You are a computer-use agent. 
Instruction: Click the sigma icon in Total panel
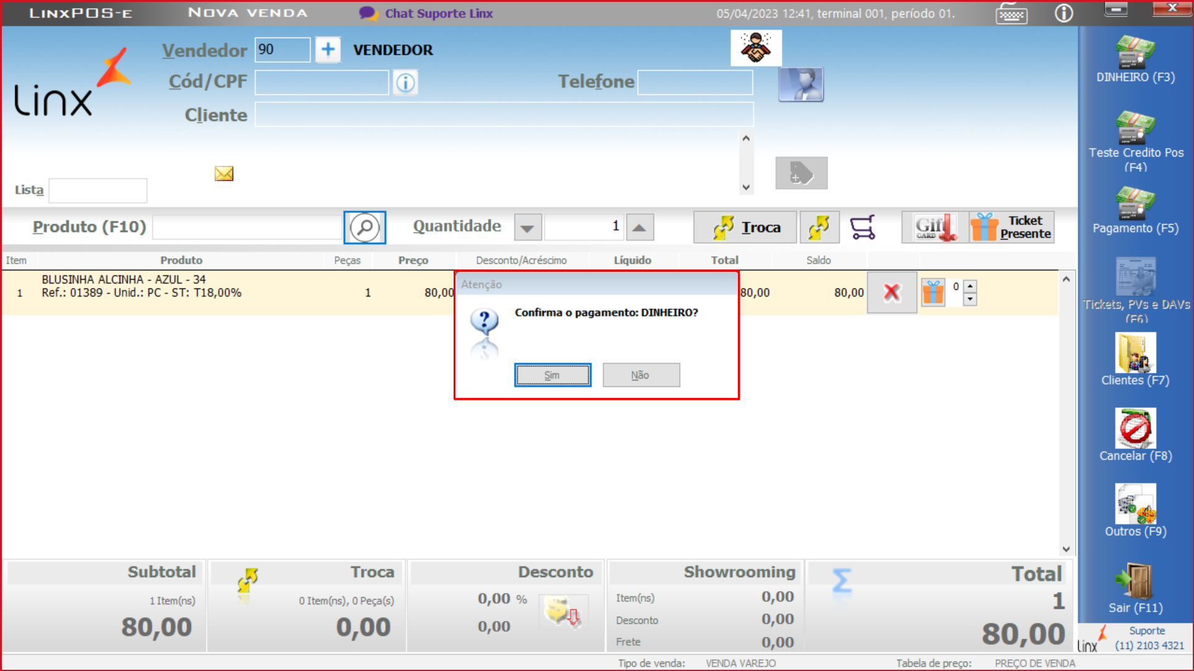(841, 581)
